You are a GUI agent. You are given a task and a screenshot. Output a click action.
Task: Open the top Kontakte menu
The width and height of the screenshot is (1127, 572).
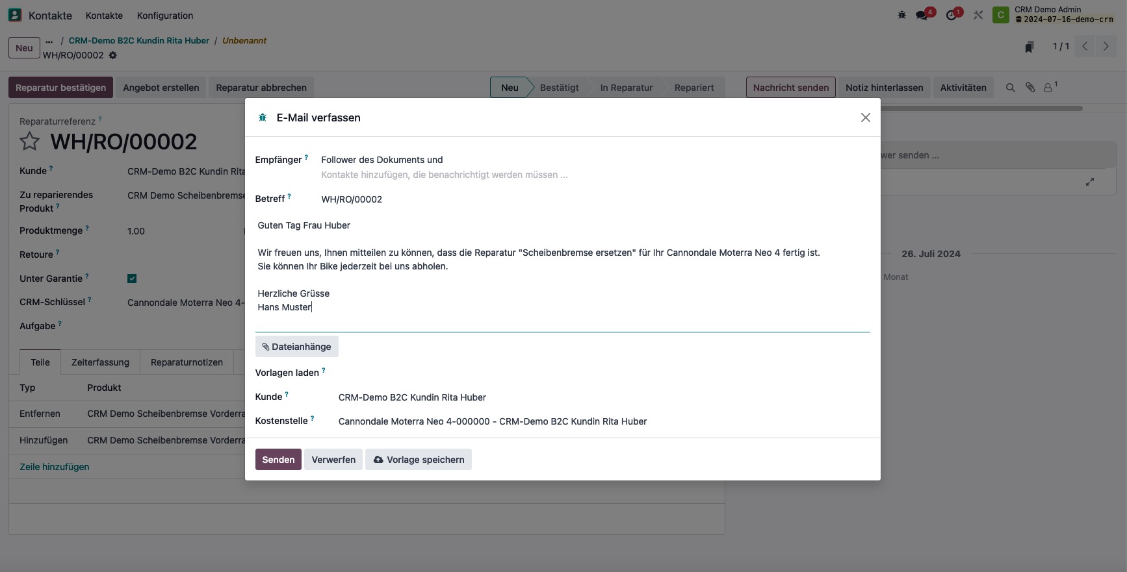(104, 16)
